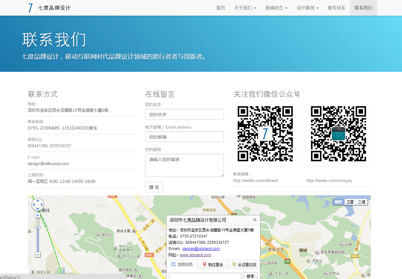
Task: Click the http://weibo.com/cmsyou text
Action: point(329,180)
